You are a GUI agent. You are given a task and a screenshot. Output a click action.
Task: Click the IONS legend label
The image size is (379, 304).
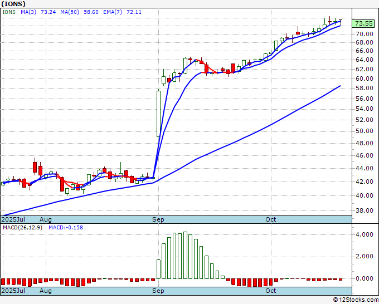click(x=9, y=12)
